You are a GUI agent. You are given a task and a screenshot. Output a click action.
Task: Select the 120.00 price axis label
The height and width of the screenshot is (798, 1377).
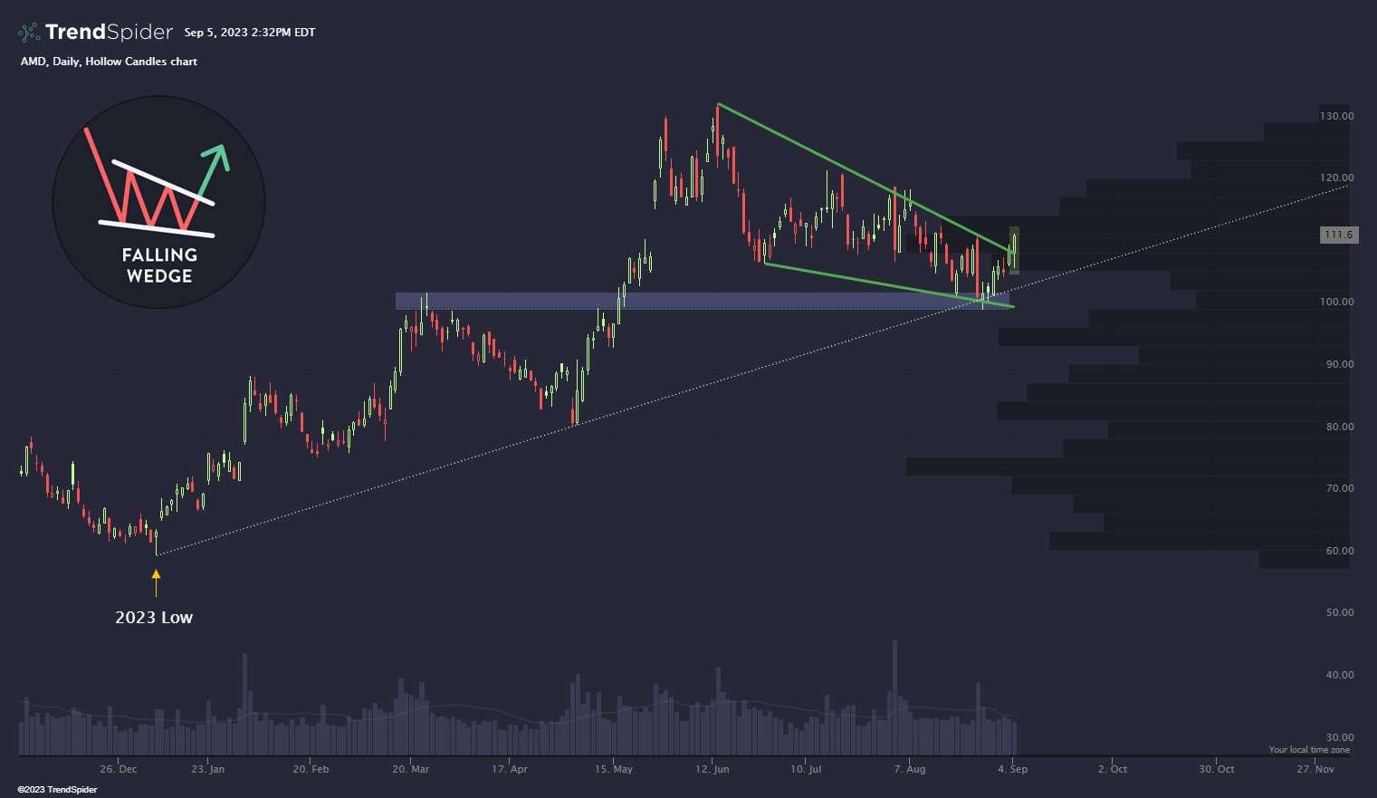[x=1336, y=178]
